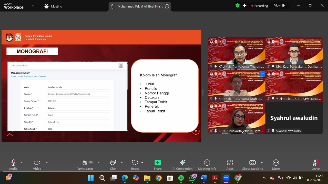Select Syahrul awaludin's video tile
Image resolution: width=328 pixels, height=184 pixels.
(294, 118)
